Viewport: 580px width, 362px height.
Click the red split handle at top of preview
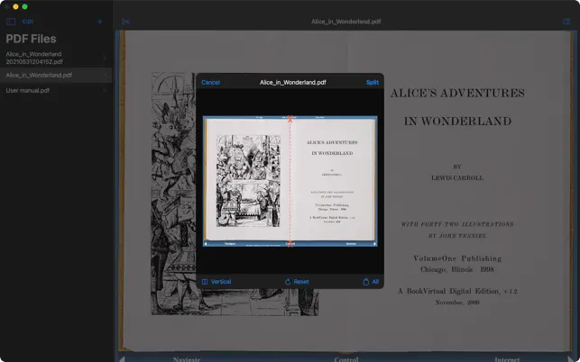click(290, 119)
